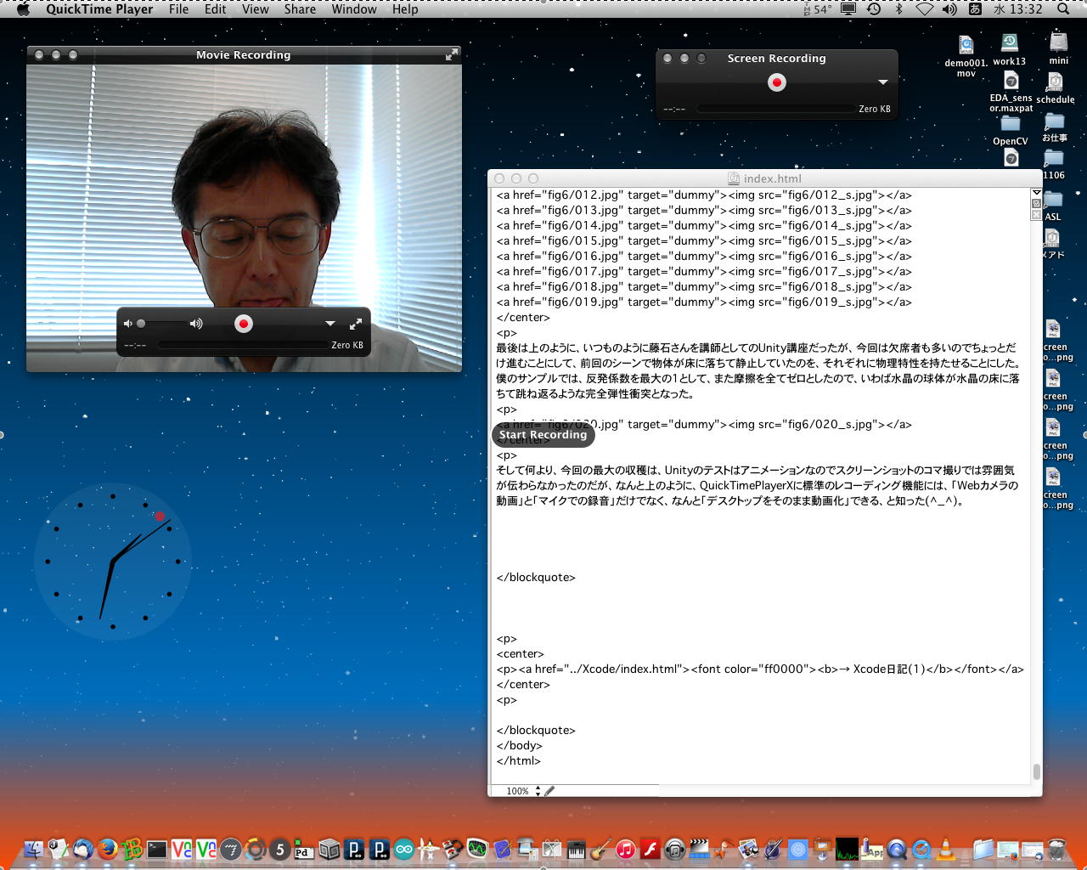Click the Xcode/index.html link line in editor
The image size is (1087, 870).
760,669
